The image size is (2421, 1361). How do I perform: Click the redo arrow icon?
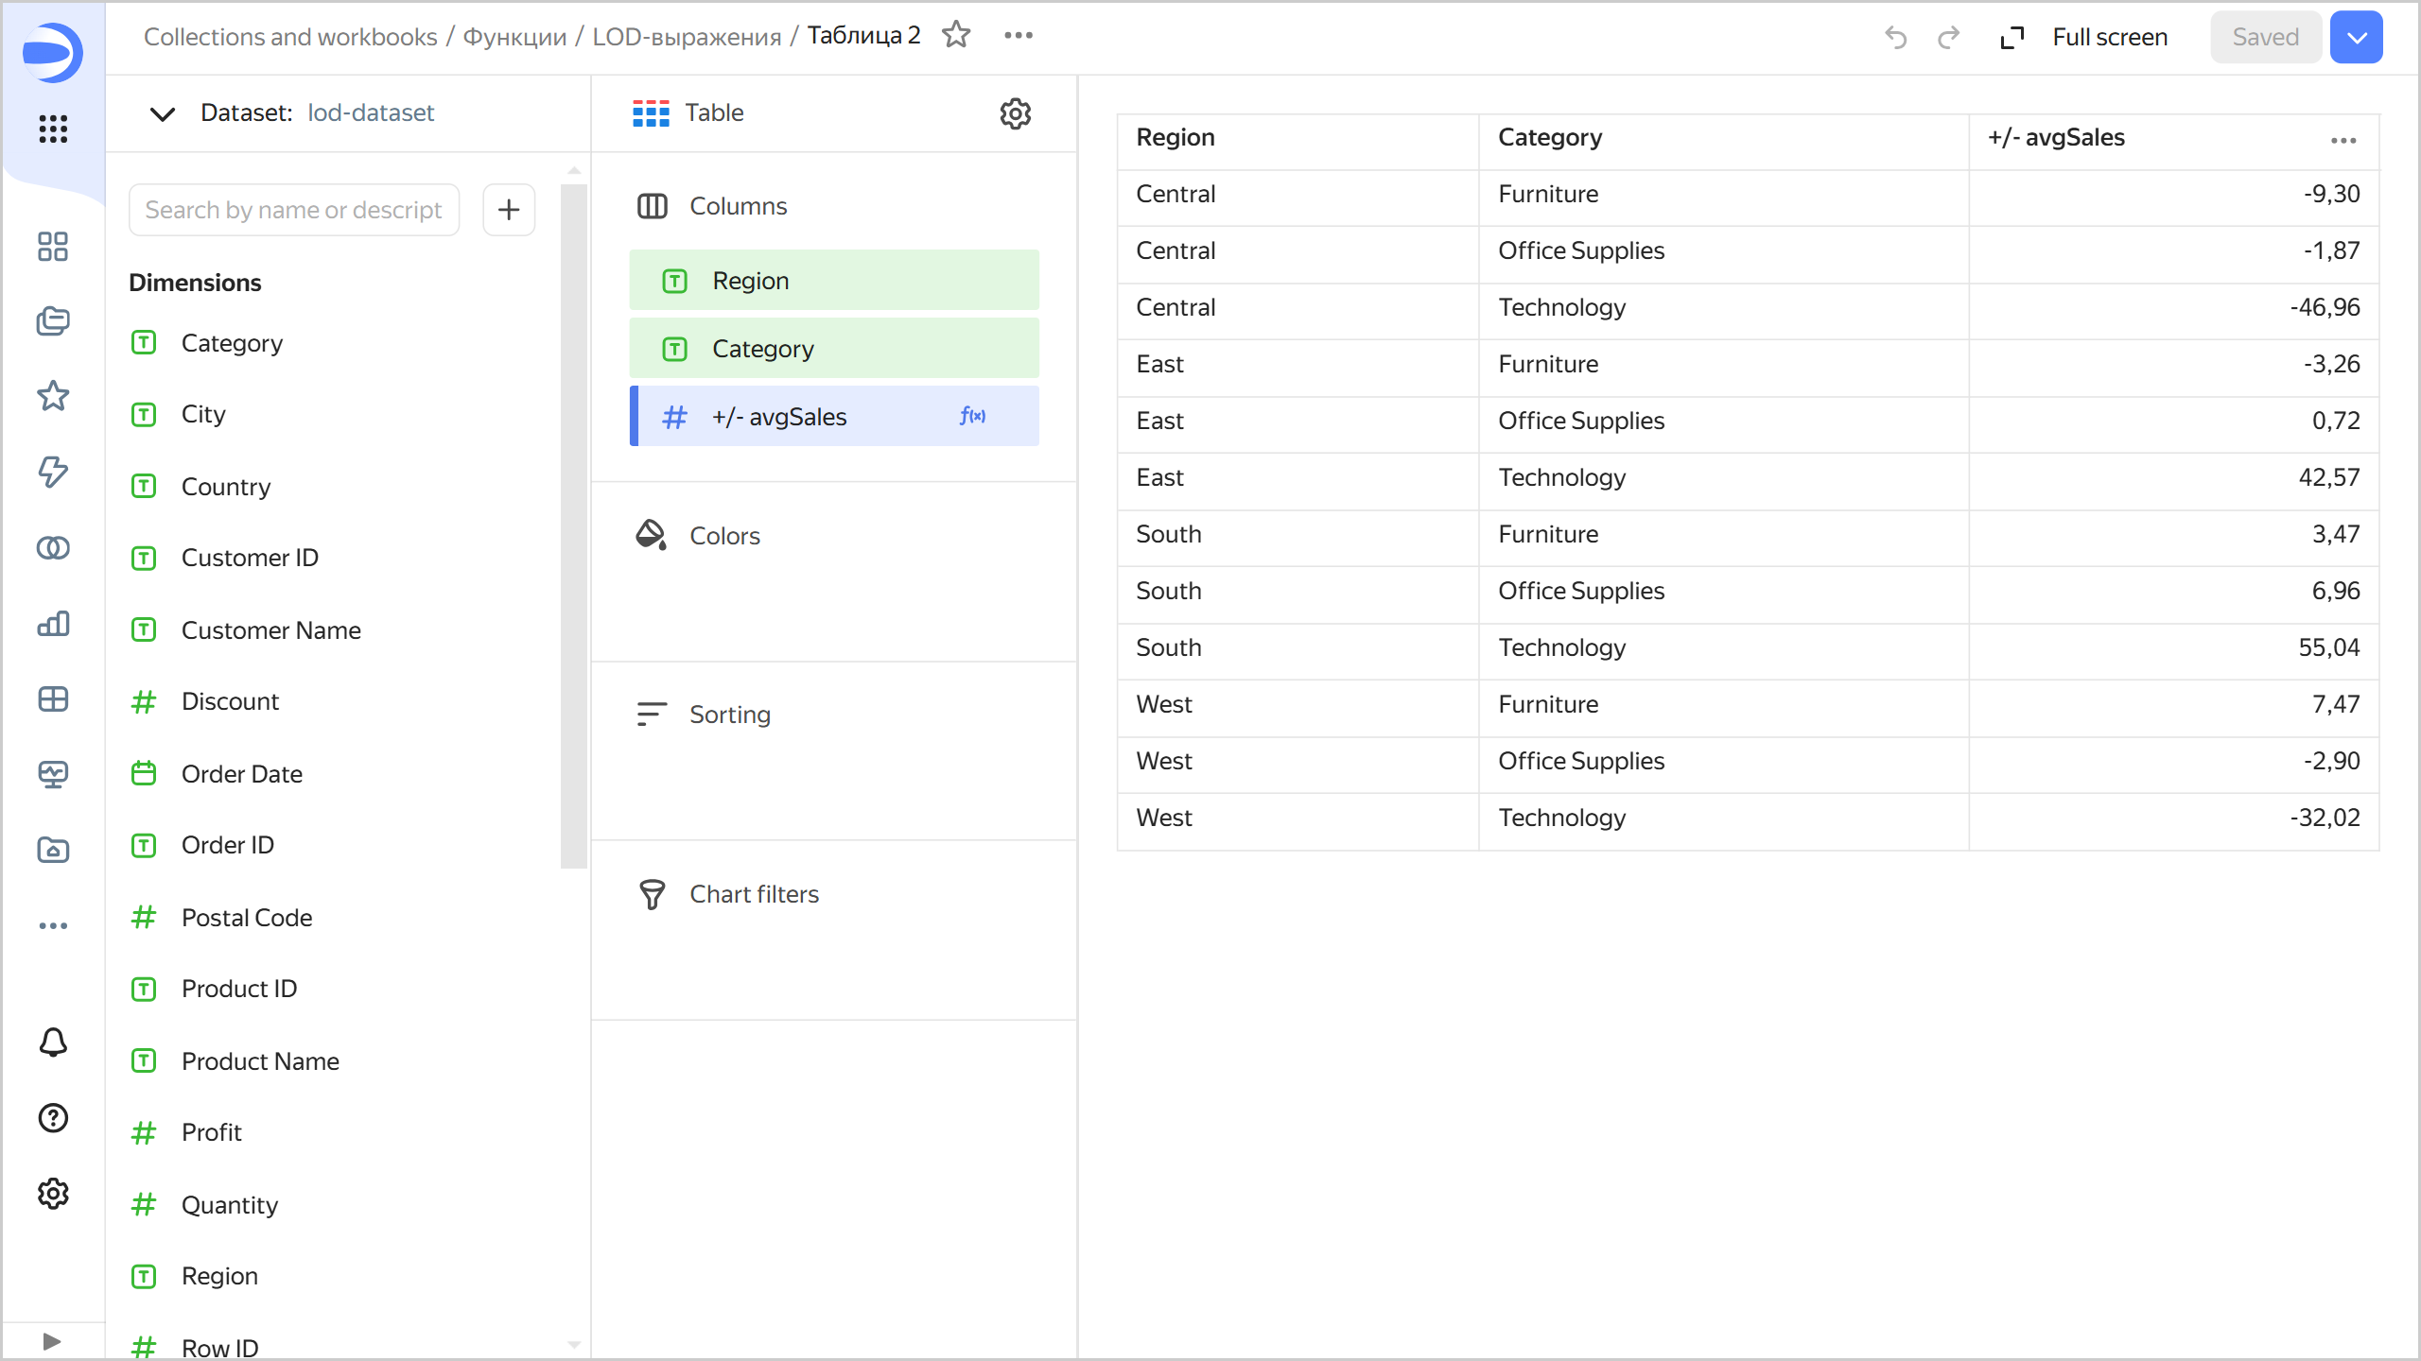(x=1948, y=37)
